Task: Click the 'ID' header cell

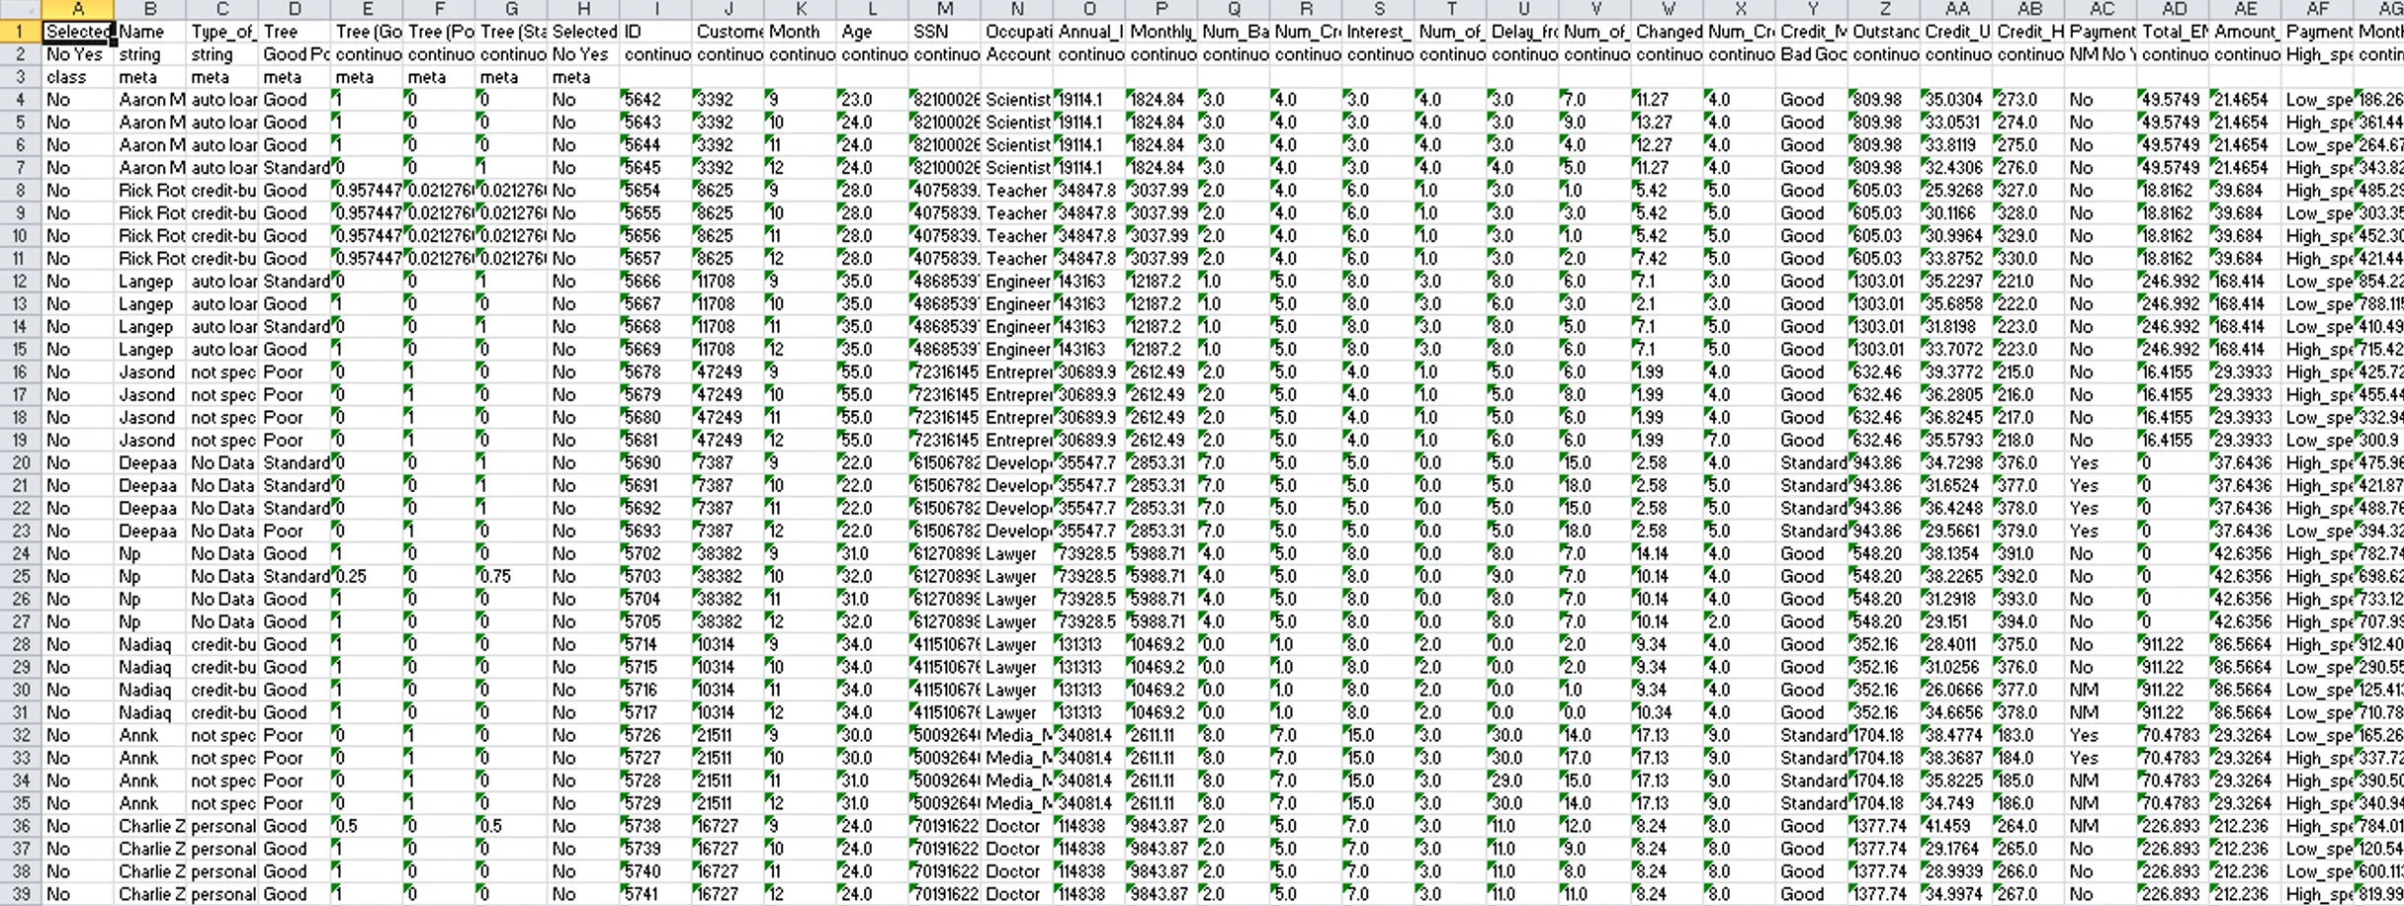Action: [656, 32]
